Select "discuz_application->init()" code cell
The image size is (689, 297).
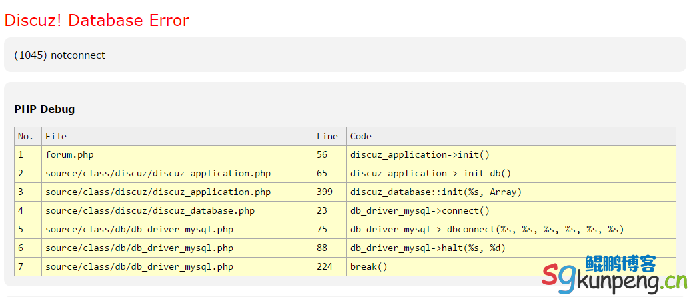click(x=512, y=155)
